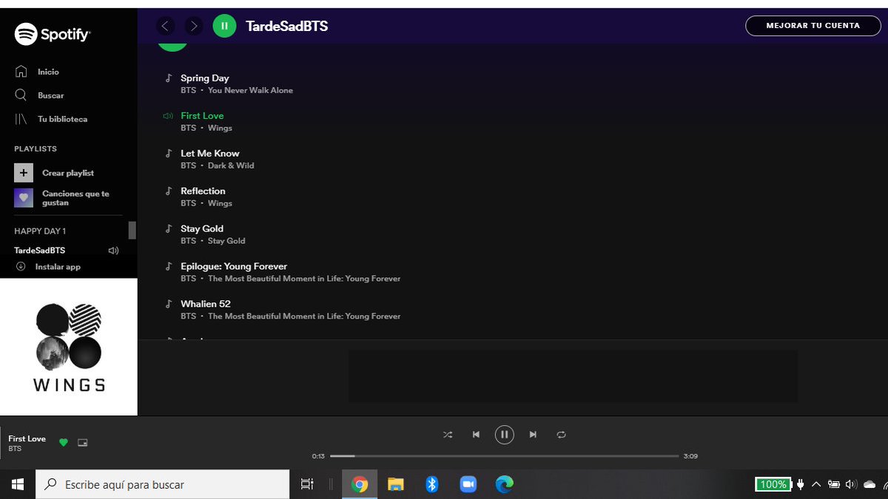Open the Tu biblioteca menu item
The image size is (888, 499).
tap(63, 119)
